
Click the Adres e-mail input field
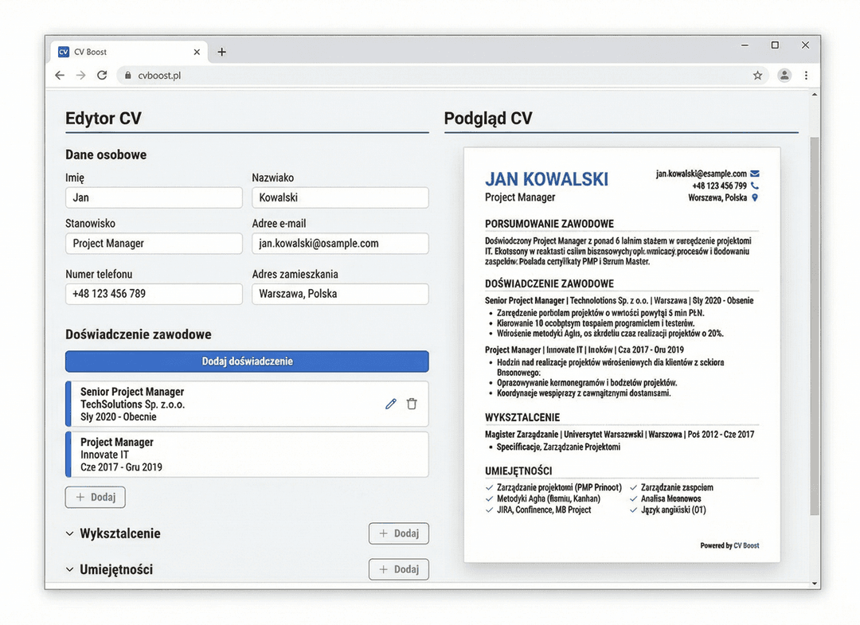(x=340, y=243)
